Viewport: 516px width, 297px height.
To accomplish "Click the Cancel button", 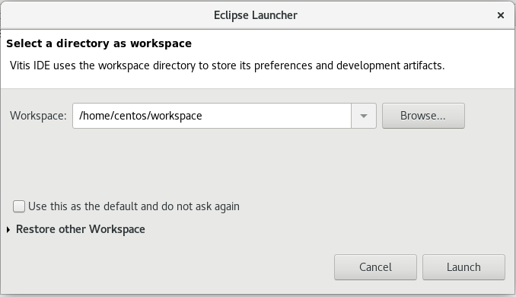I will [375, 267].
